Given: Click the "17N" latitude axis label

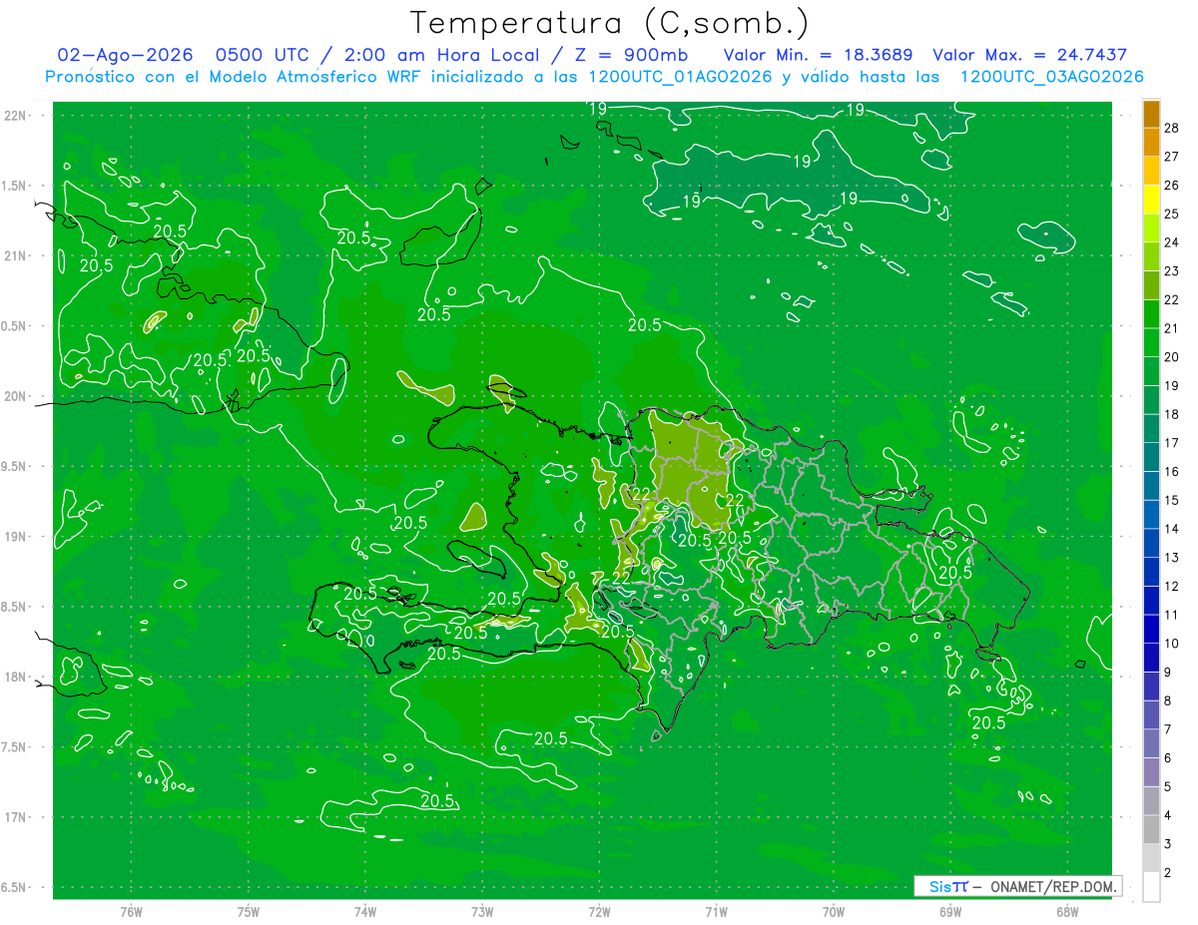Looking at the screenshot, I should pos(17,817).
